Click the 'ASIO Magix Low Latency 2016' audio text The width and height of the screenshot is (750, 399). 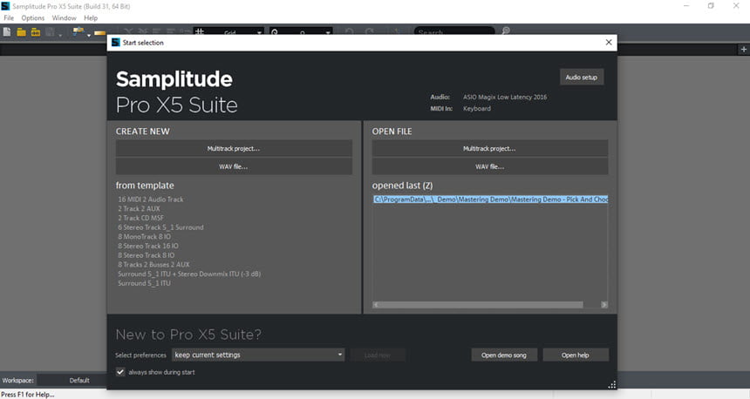(x=505, y=97)
